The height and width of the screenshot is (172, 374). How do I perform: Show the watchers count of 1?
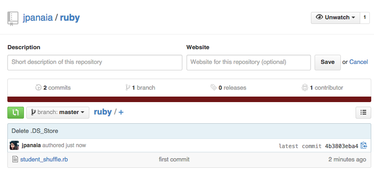click(x=365, y=18)
